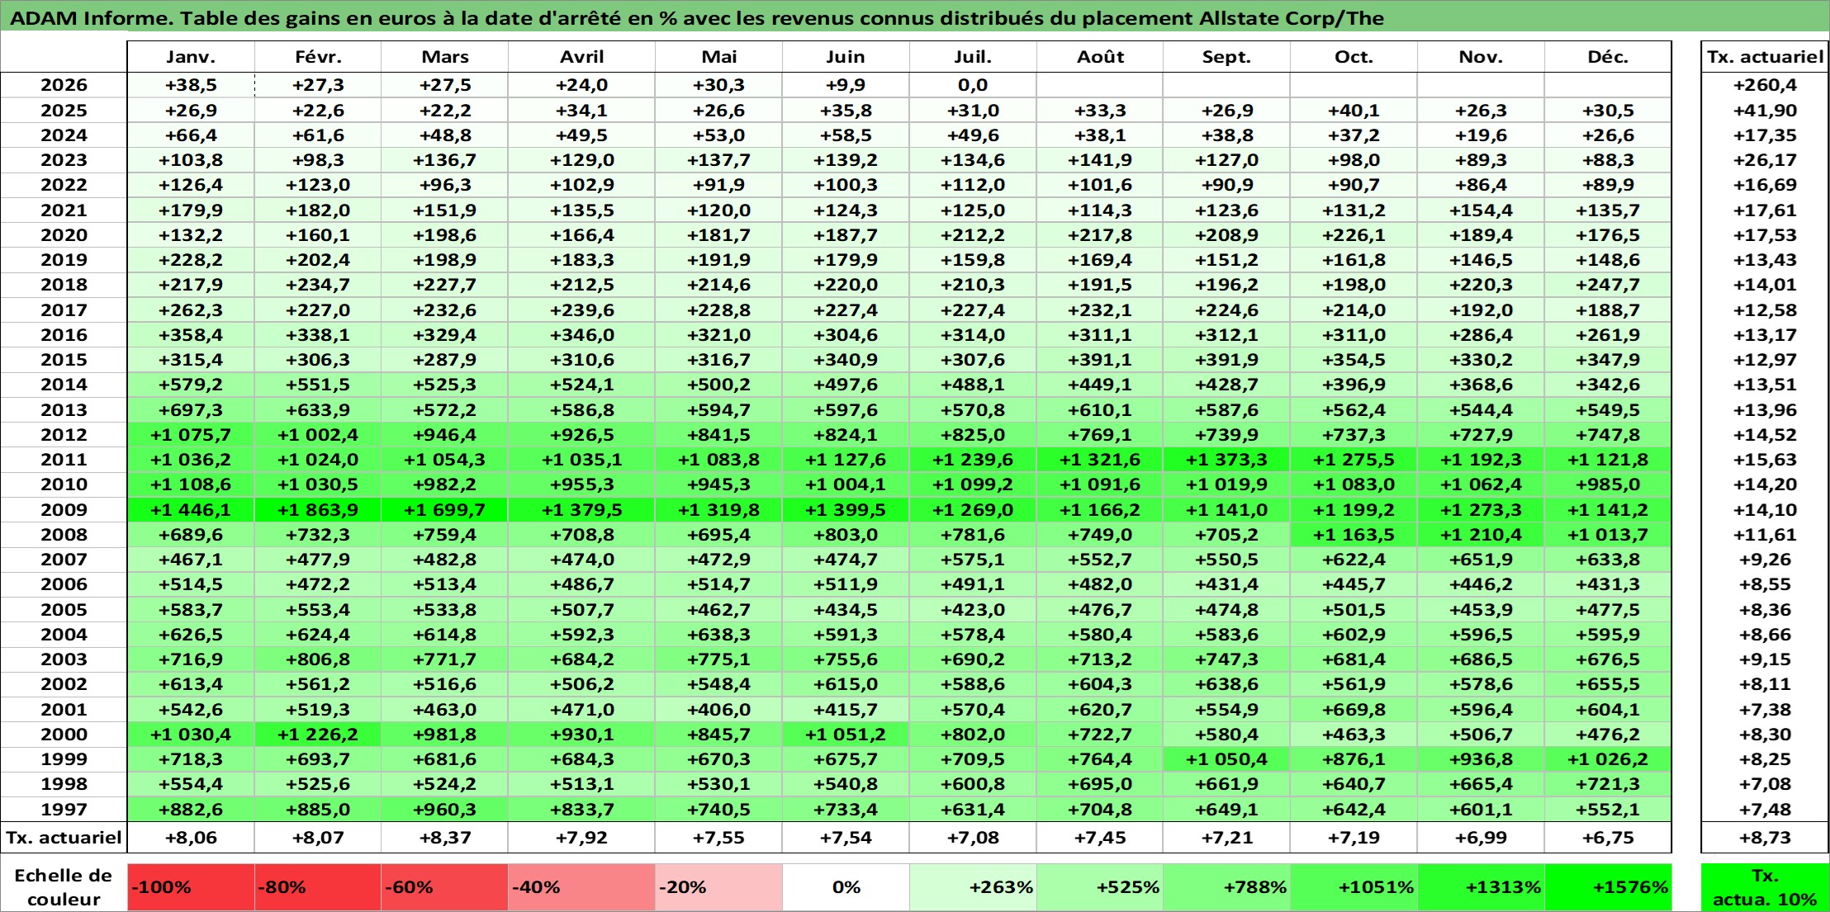The image size is (1830, 912).
Task: Select the +226,1 cell for October 2020
Action: click(1354, 235)
